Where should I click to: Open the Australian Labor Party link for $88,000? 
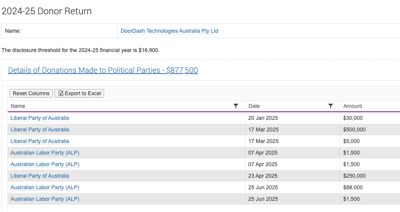point(45,187)
